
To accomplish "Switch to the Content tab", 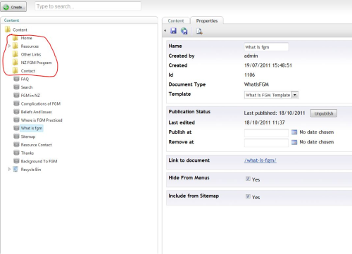I will tap(176, 20).
